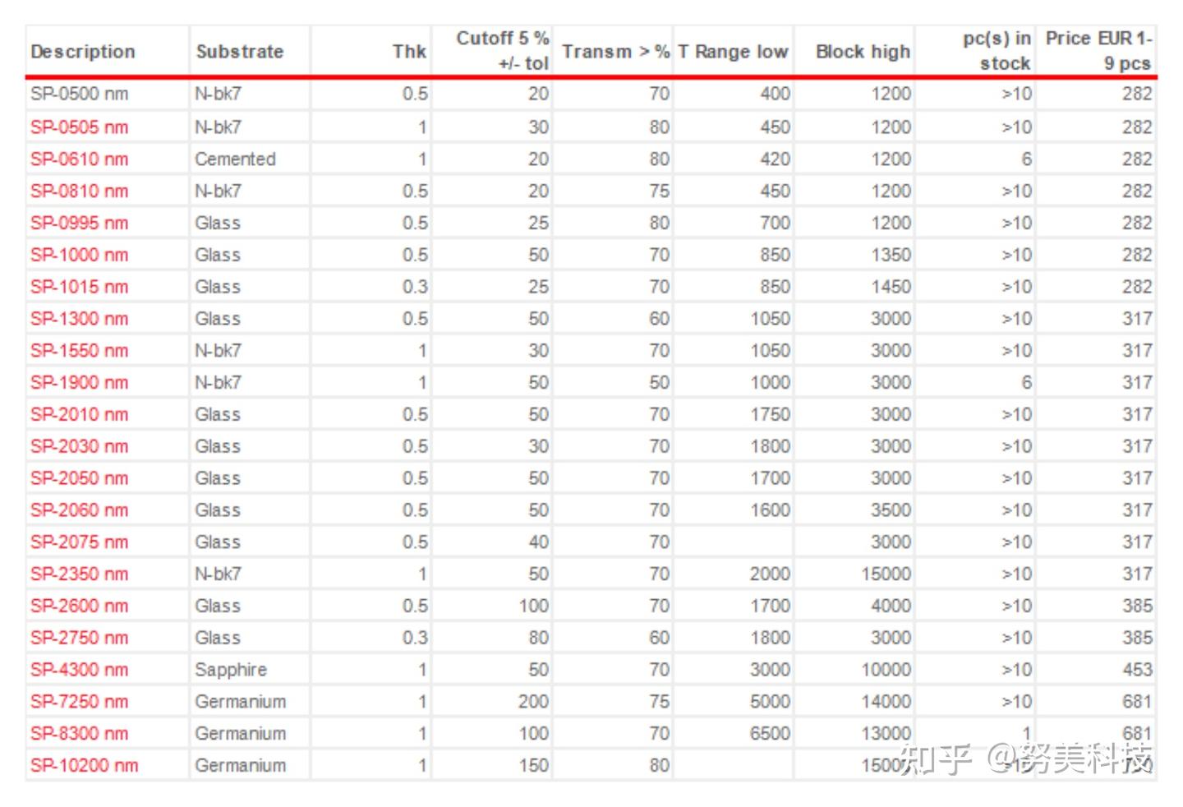
Task: Sort by Block high column header
Action: 863,52
